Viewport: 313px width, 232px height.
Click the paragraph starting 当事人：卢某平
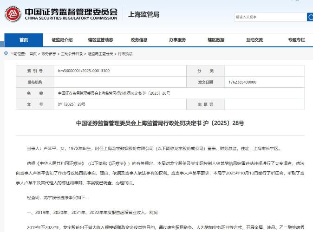(x=154, y=148)
